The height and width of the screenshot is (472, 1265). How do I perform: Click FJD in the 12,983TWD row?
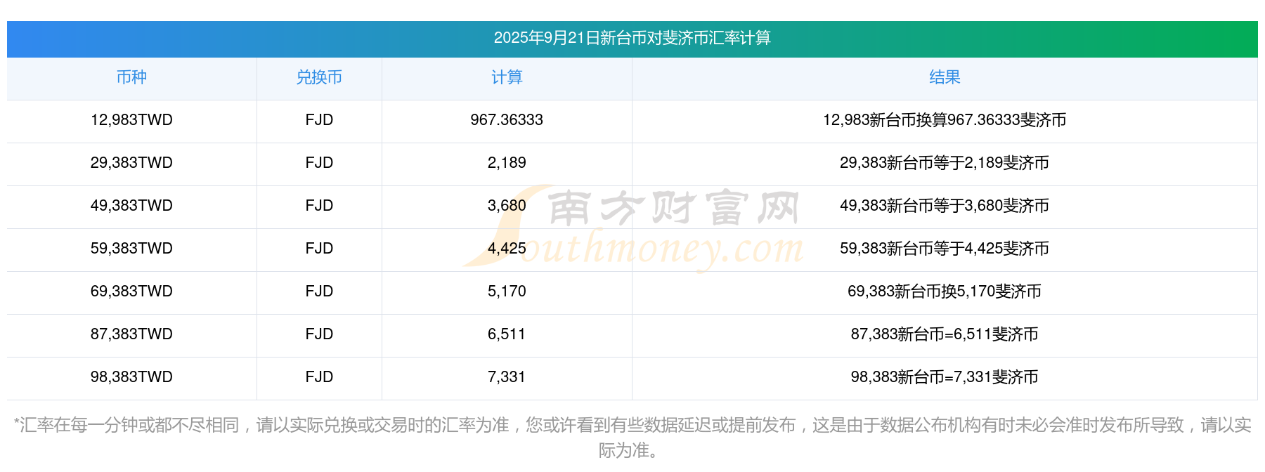point(319,120)
